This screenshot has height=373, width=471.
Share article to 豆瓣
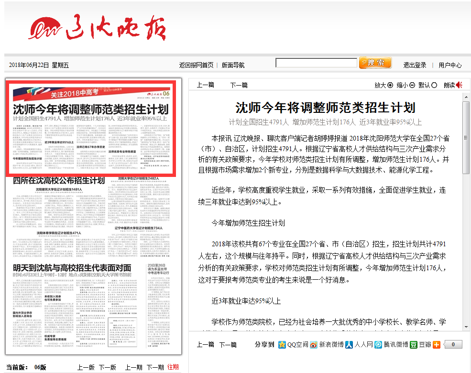pos(421,344)
